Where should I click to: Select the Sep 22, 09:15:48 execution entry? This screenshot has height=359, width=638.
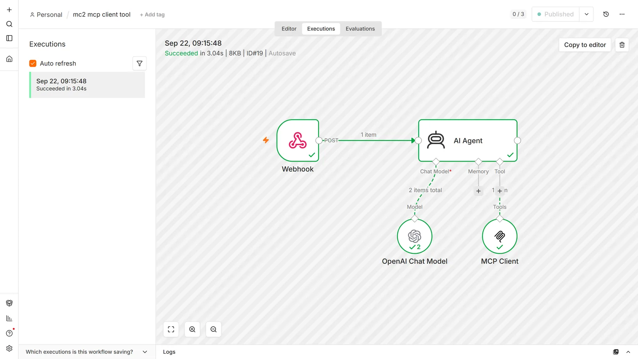pyautogui.click(x=87, y=85)
